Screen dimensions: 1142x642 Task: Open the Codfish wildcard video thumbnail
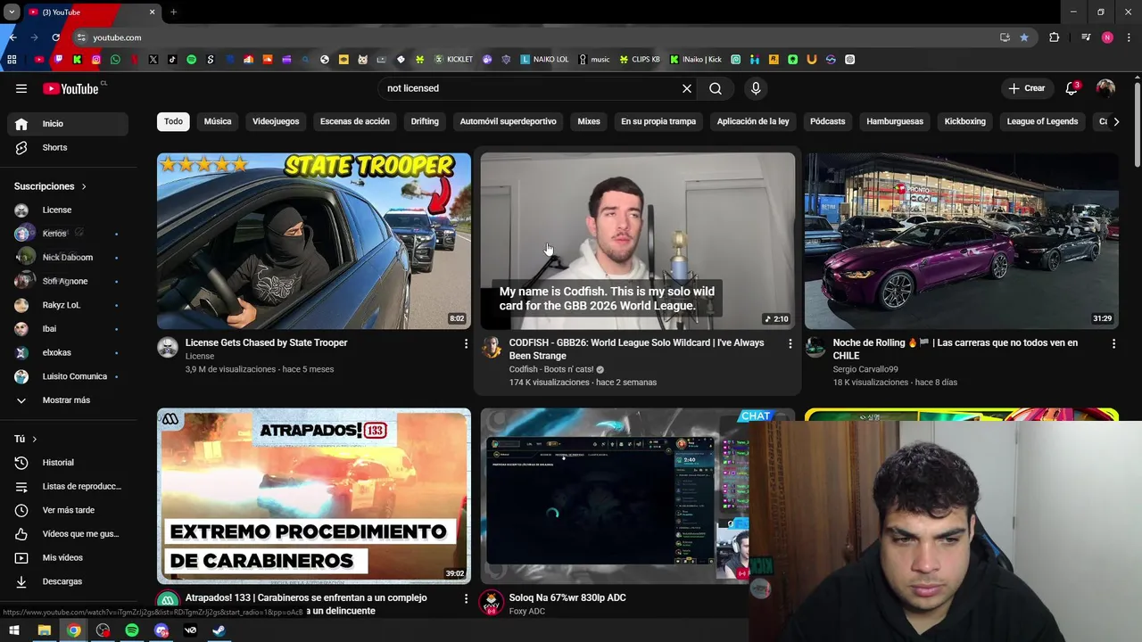[x=638, y=241]
